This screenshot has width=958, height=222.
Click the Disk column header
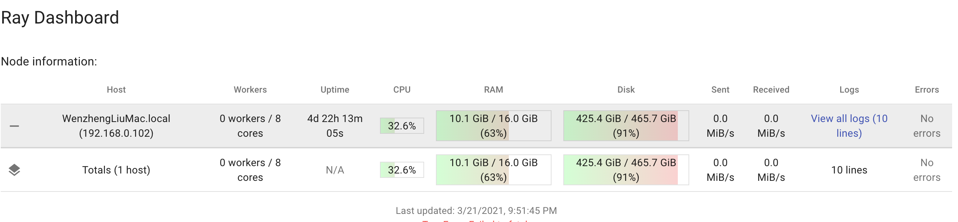(x=626, y=90)
